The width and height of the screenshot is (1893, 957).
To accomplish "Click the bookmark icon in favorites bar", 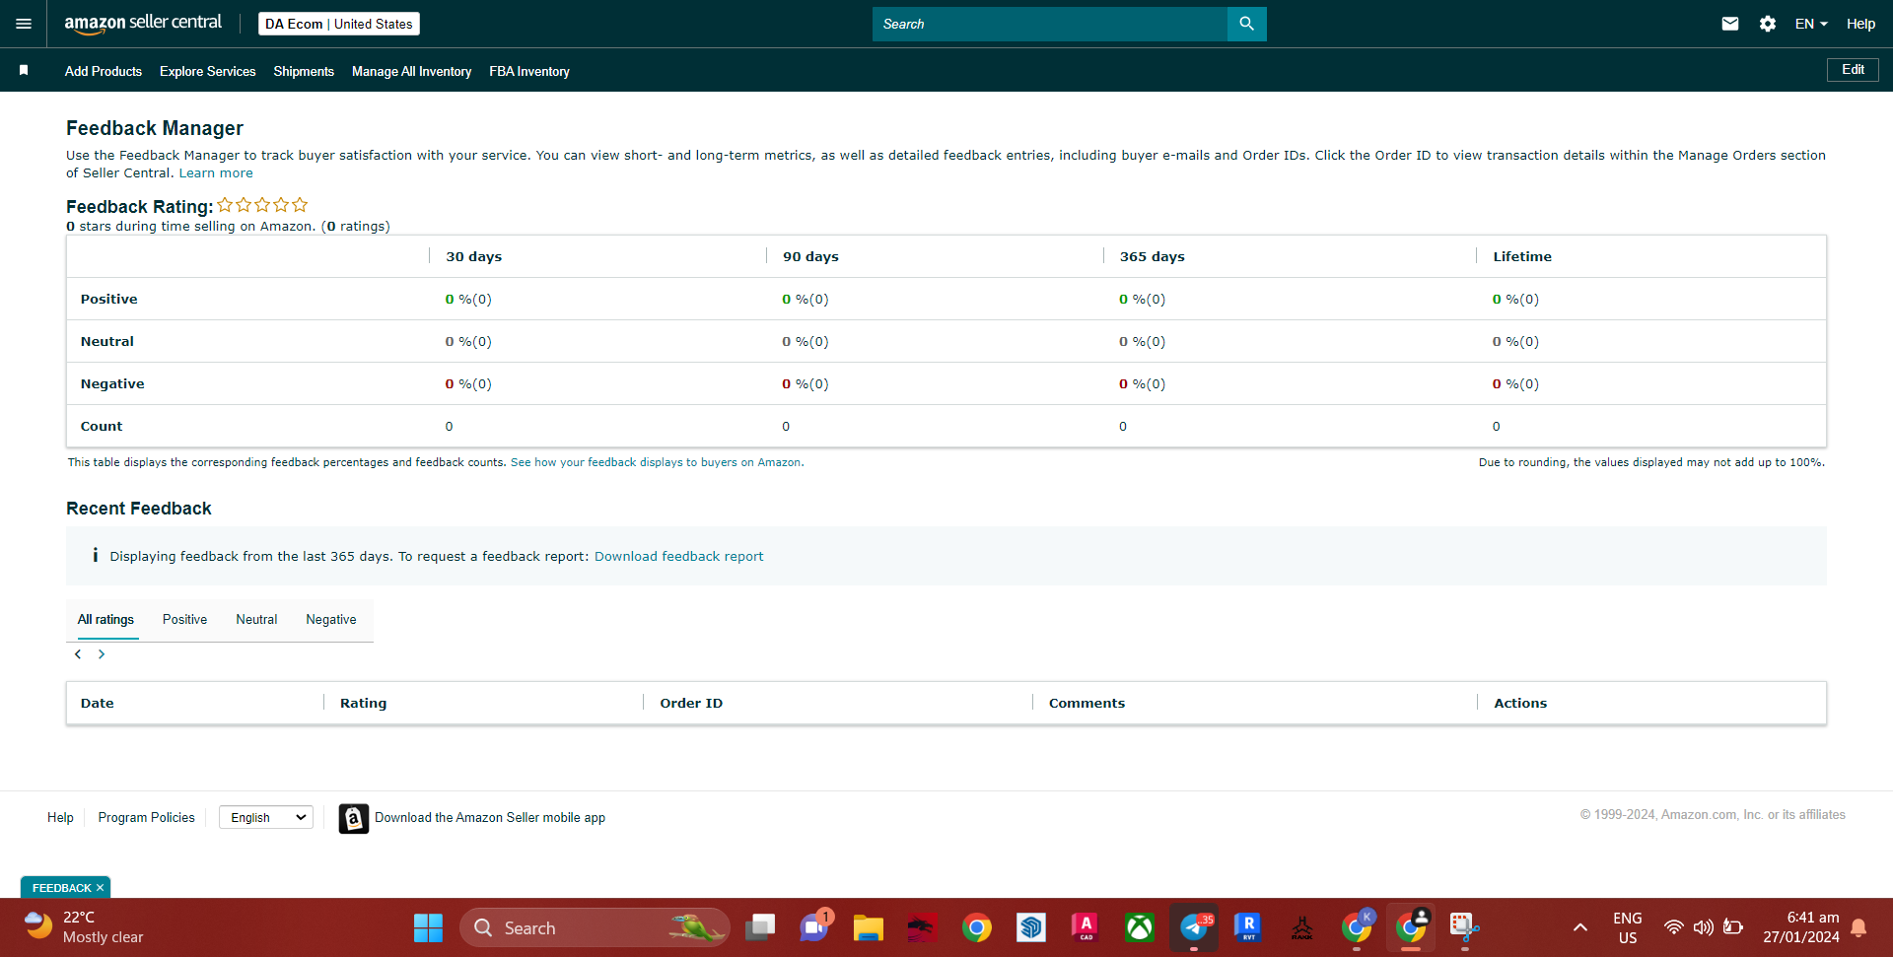I will coord(24,70).
